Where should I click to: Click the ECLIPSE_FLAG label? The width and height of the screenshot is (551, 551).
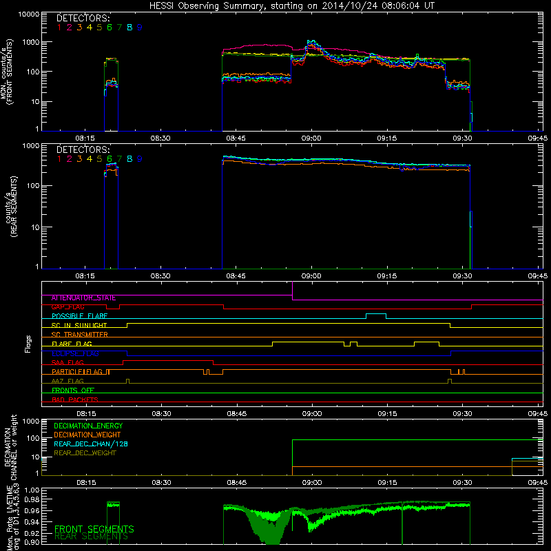[x=75, y=353]
